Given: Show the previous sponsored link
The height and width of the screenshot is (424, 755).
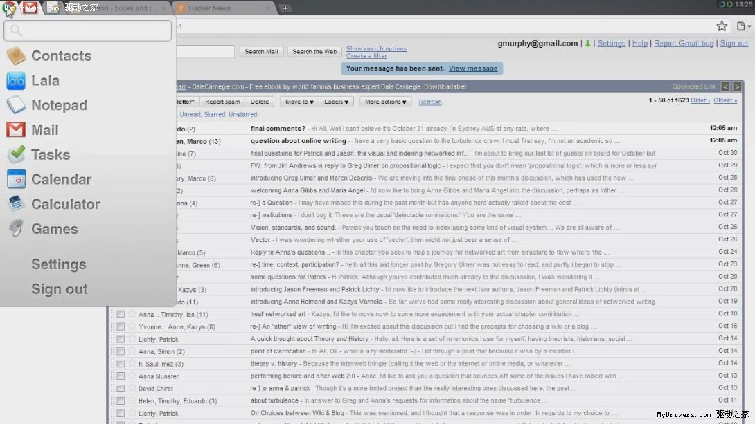Looking at the screenshot, I should (x=726, y=86).
